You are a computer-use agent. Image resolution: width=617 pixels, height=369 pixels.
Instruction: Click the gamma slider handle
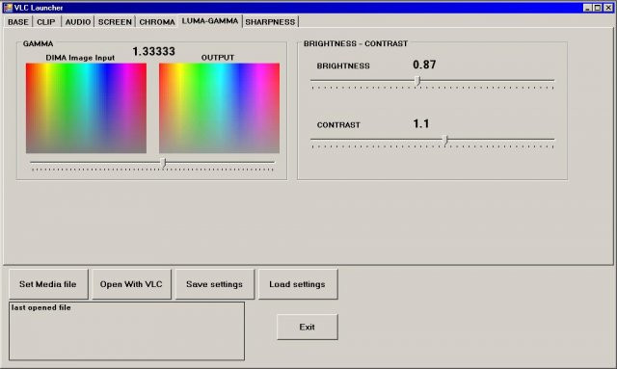point(163,163)
